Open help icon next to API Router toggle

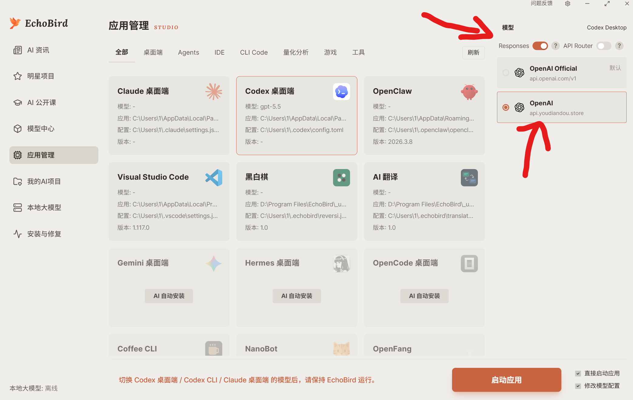click(619, 46)
